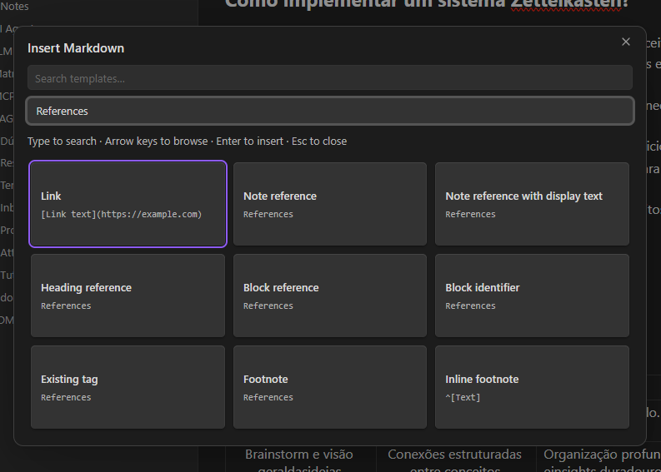The image size is (661, 472).
Task: Click 'Brainstorm e visão' table cell behind dialog
Action: tap(299, 460)
